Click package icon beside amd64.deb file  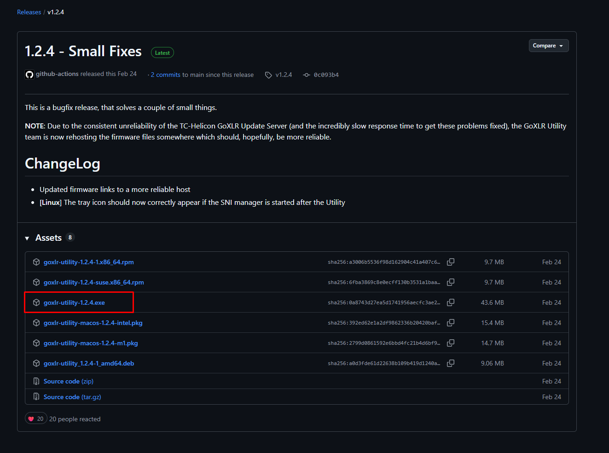click(x=36, y=363)
